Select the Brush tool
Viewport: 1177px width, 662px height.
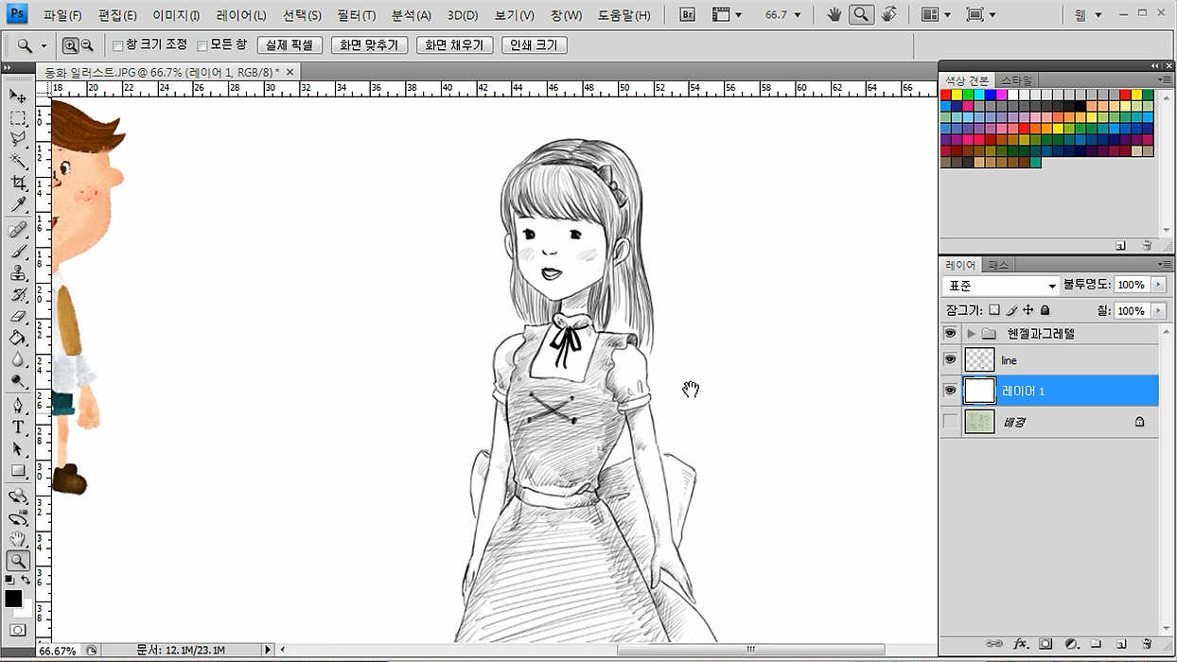click(18, 251)
